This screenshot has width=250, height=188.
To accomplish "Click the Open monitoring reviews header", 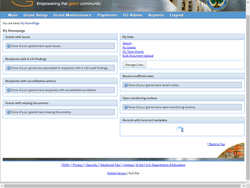I will [x=182, y=98].
